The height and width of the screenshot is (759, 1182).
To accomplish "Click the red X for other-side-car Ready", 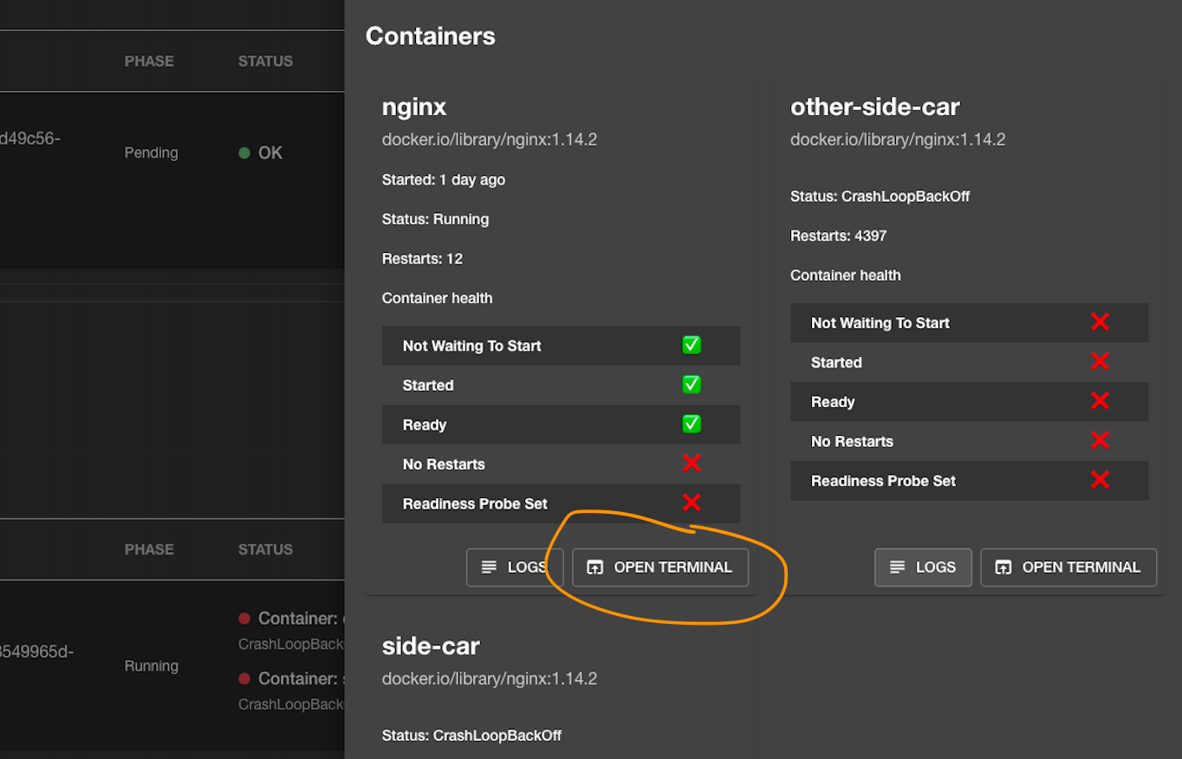I will [x=1100, y=401].
